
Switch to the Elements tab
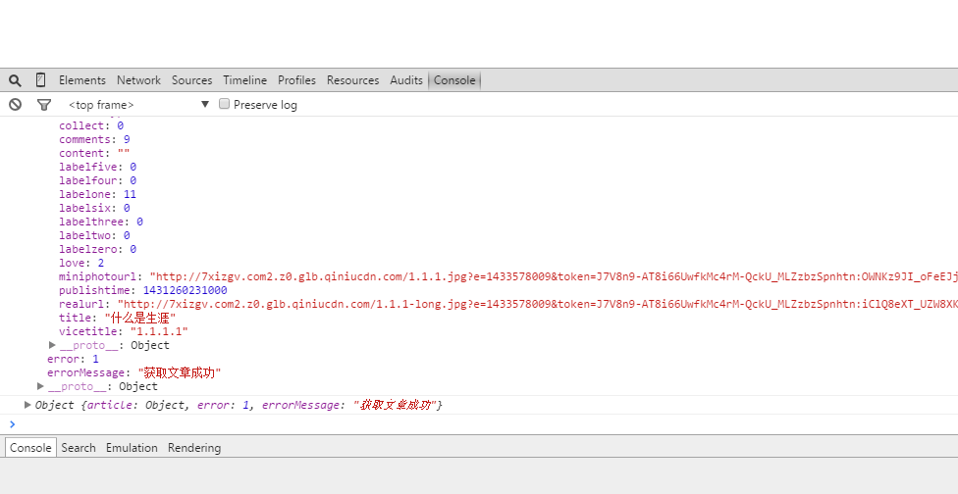[81, 80]
